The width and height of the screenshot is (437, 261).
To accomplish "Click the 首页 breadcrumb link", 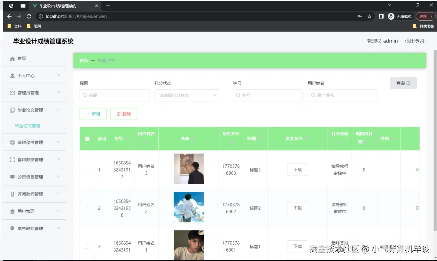I will (84, 61).
